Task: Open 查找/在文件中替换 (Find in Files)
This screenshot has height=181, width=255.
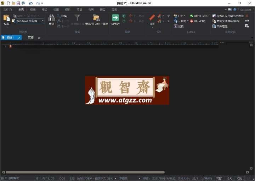Action: pyautogui.click(x=96, y=20)
